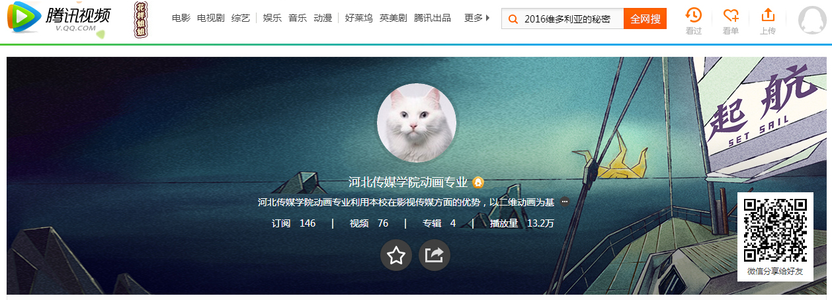Click the 全网搜 search button
The width and height of the screenshot is (832, 300).
[645, 19]
